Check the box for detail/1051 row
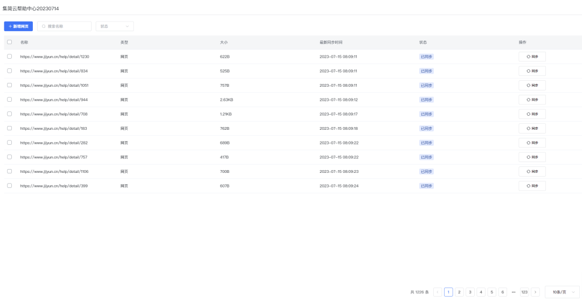 click(x=9, y=85)
